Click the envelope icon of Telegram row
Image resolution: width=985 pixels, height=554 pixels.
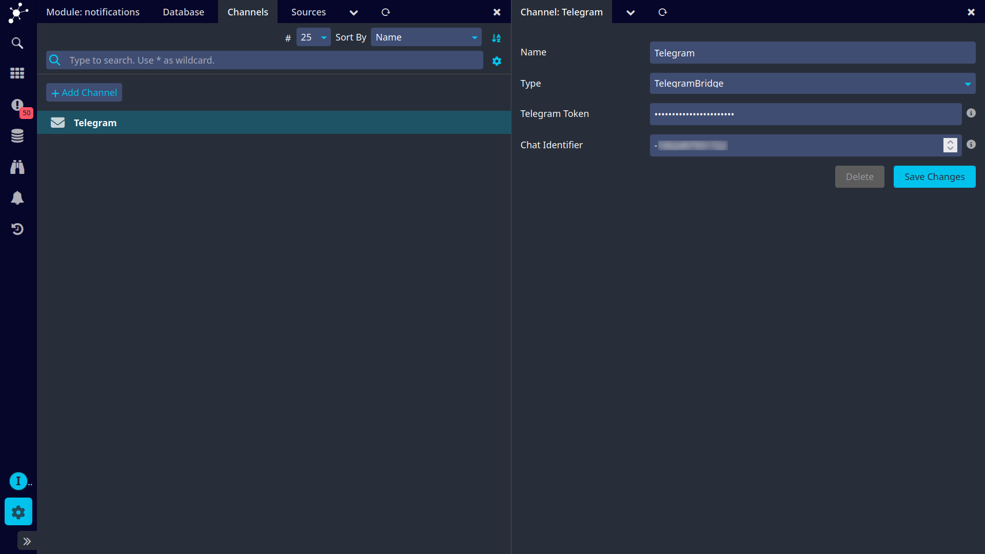tap(58, 123)
